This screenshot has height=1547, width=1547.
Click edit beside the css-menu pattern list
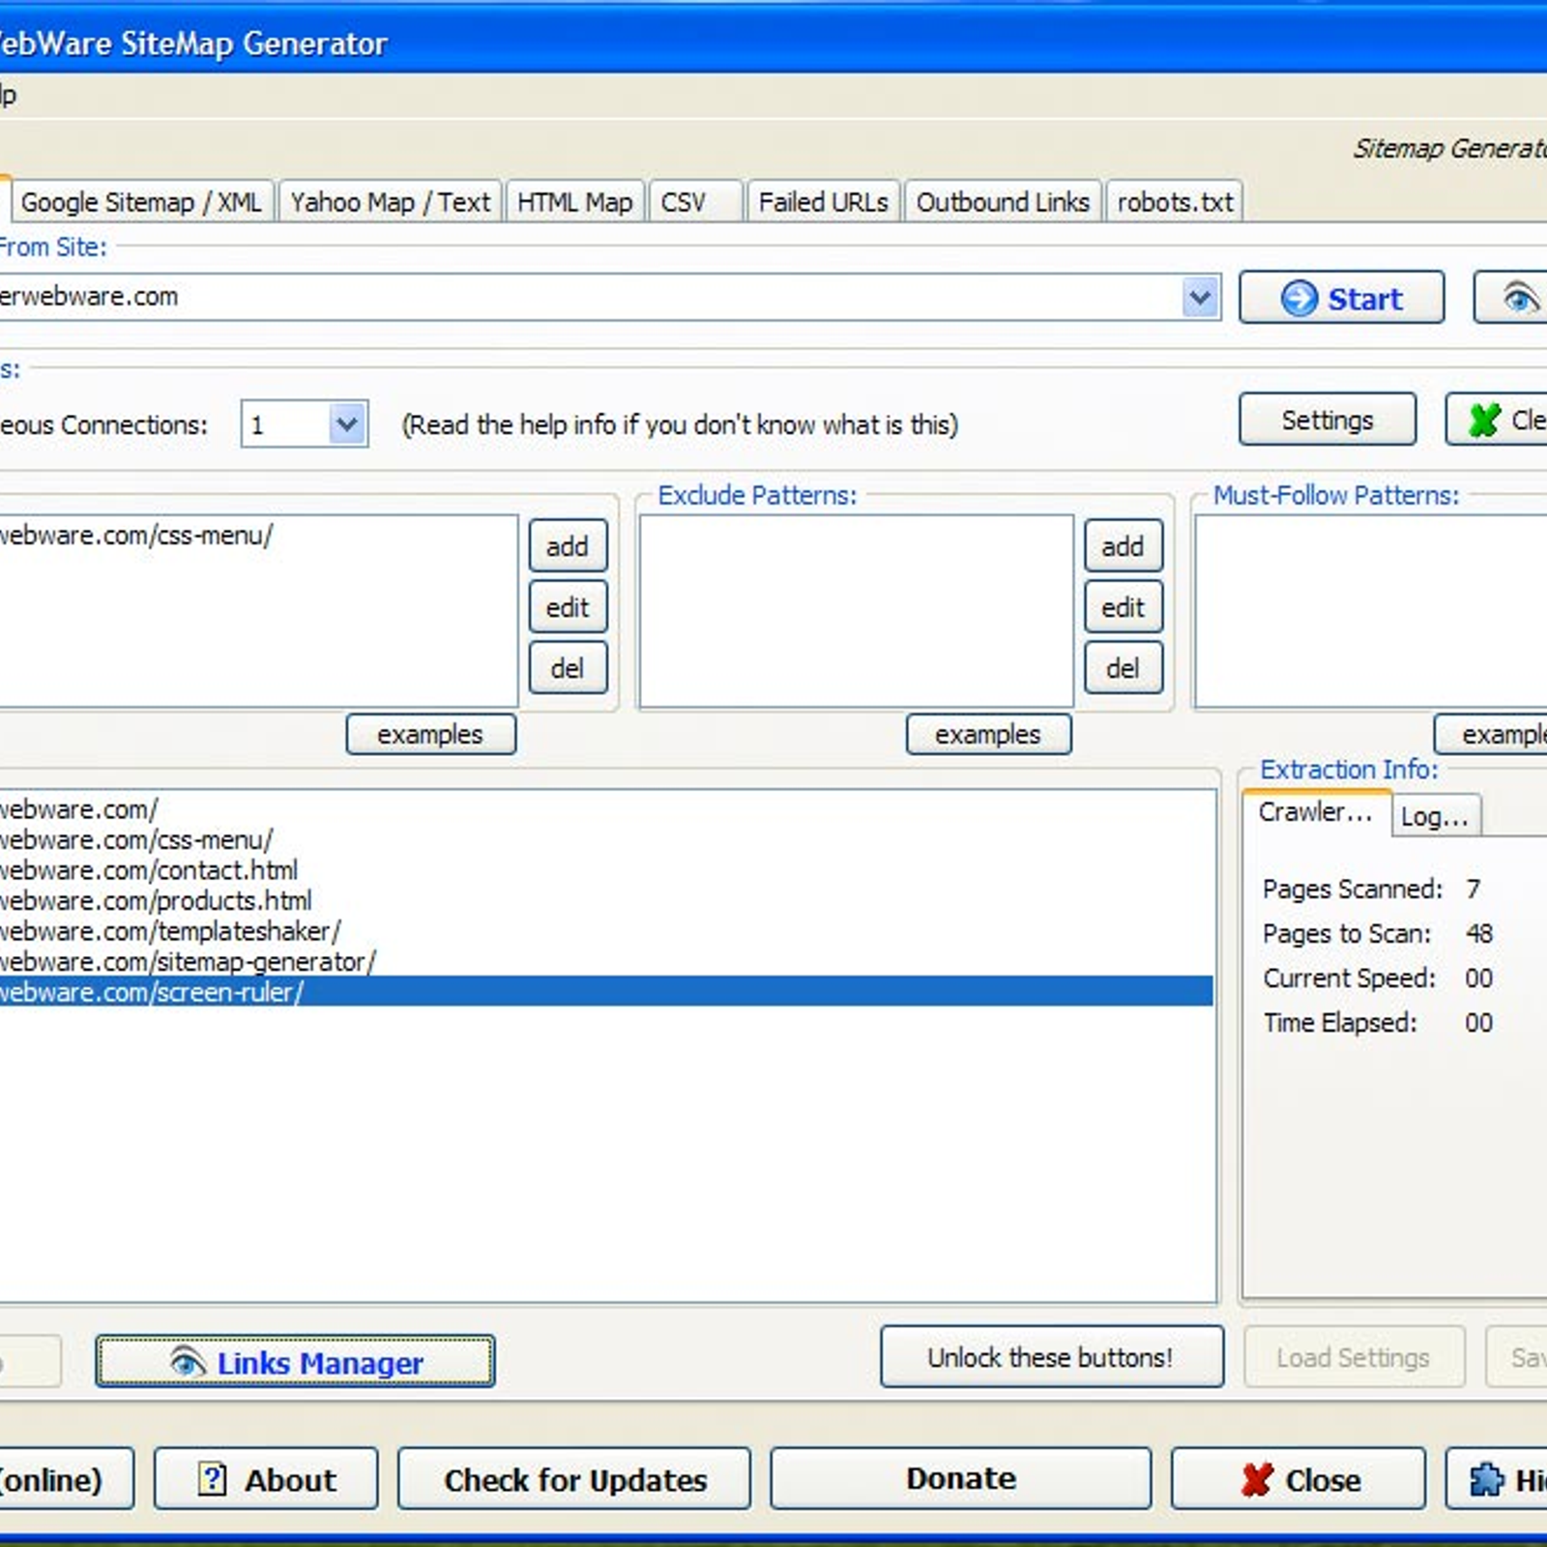(x=568, y=607)
